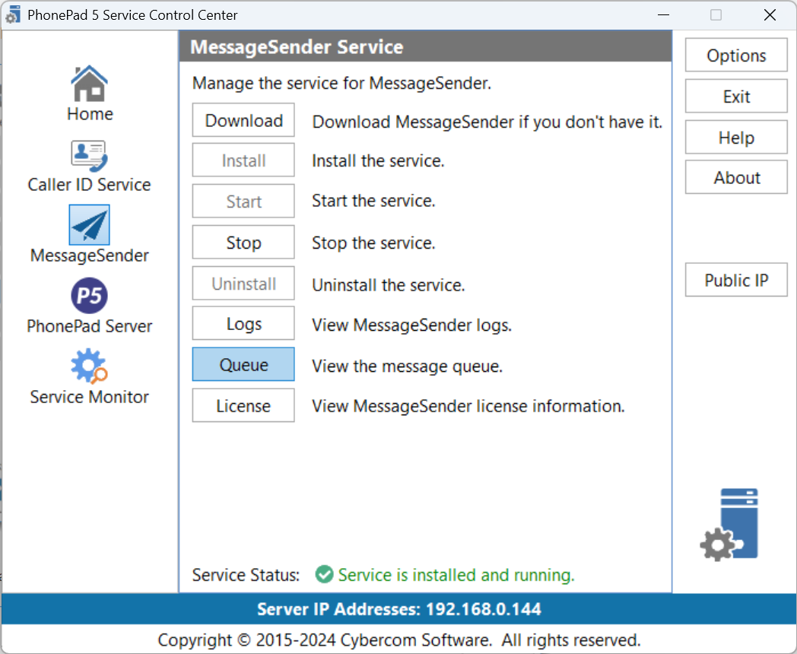Screen dimensions: 797x654
Task: Click the green service status checkmark
Action: 324,575
